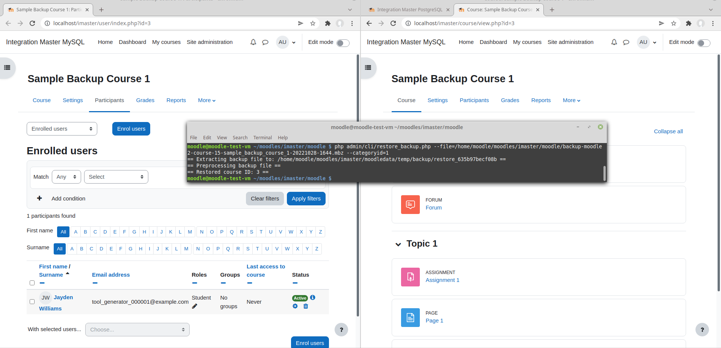The image size is (721, 348).
Task: Bookmark the right browser page with star
Action: click(x=674, y=23)
